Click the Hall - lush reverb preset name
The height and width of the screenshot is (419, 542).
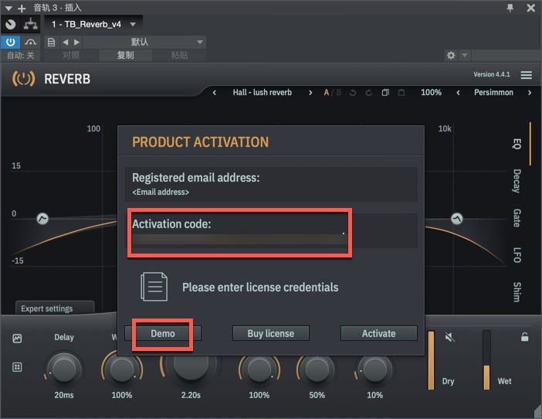click(262, 92)
